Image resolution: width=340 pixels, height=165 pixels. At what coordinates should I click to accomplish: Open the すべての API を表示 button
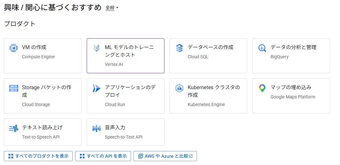(x=103, y=156)
